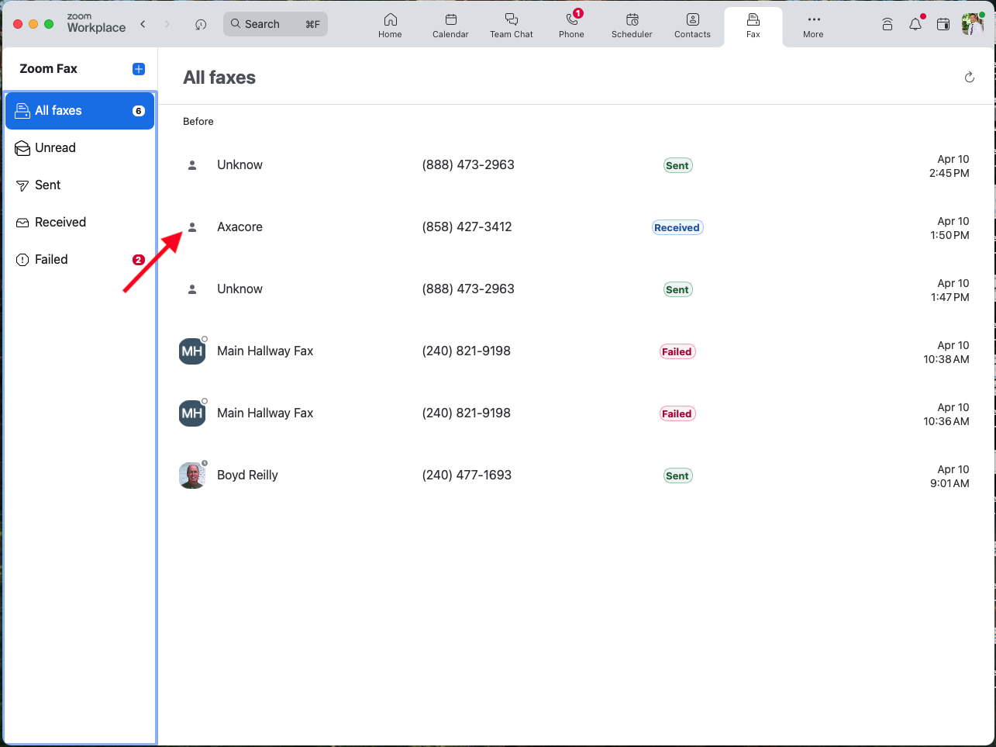Image resolution: width=996 pixels, height=747 pixels.
Task: Show Failed faxes in sidebar
Action: click(x=80, y=260)
